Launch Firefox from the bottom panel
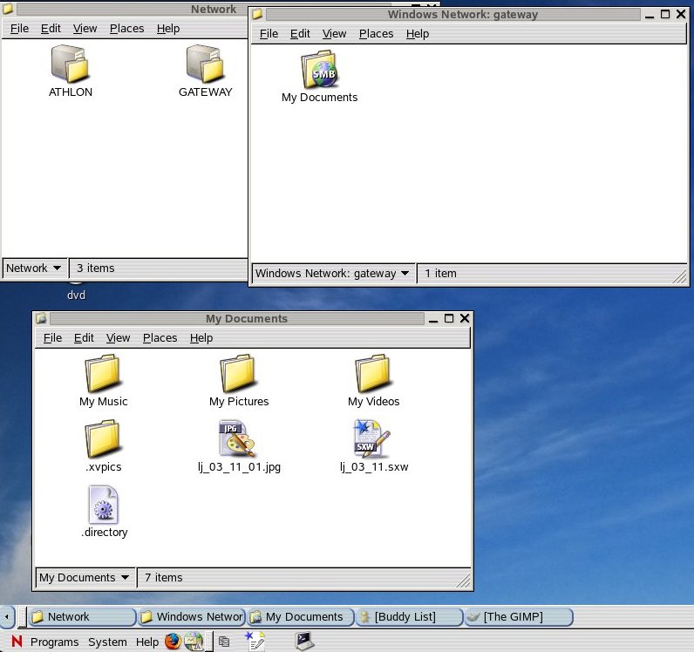Screen dimensions: 694x652 pos(173,642)
